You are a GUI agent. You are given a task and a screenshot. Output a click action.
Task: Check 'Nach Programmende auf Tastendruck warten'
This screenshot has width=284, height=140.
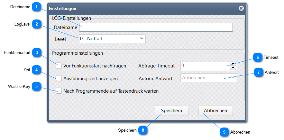point(59,91)
